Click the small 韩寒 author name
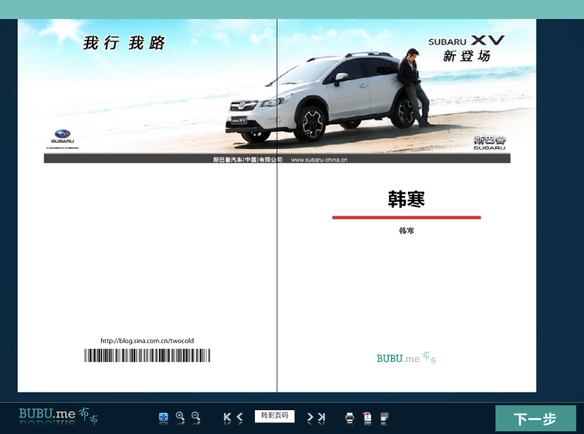 pos(407,231)
